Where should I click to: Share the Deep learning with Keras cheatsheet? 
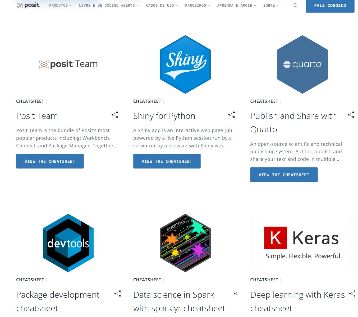click(x=352, y=293)
